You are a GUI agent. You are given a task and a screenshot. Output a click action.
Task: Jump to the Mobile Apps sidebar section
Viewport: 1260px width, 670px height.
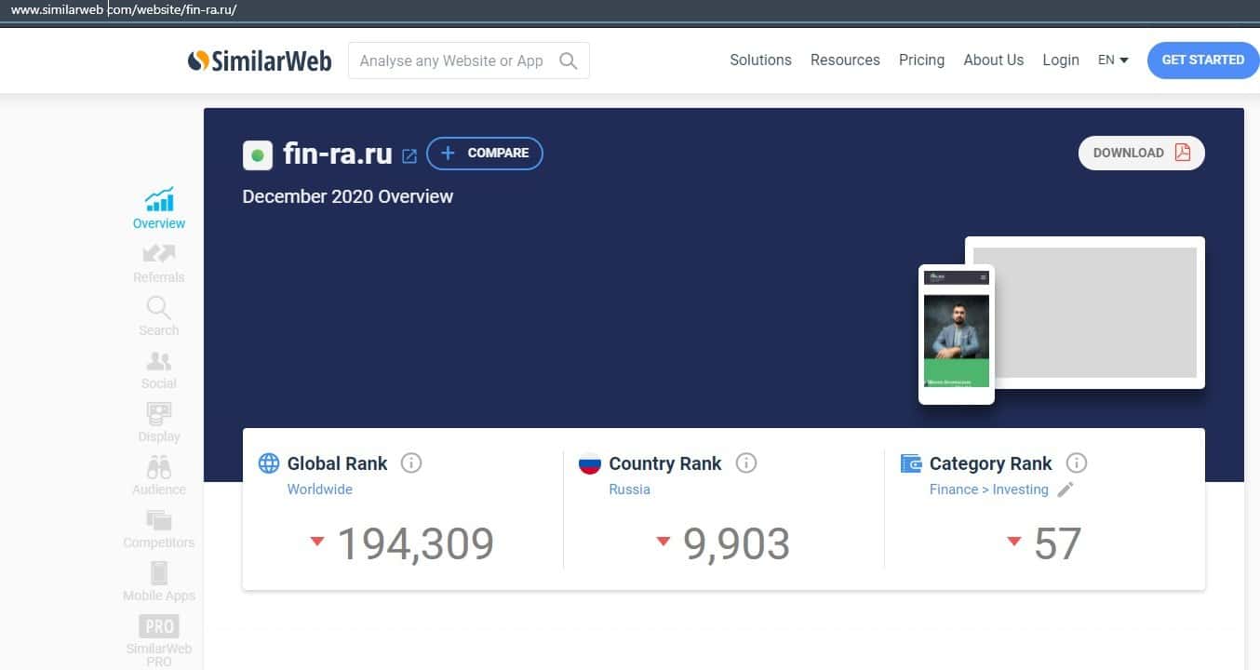159,582
